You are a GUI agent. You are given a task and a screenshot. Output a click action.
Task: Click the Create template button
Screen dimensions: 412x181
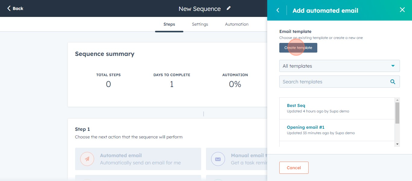(x=298, y=48)
